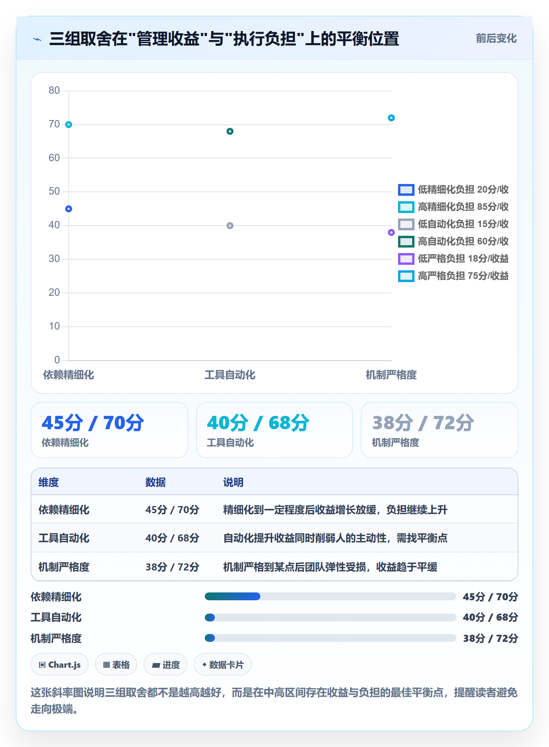Select the large 40分 / 68分 stat card
This screenshot has width=549, height=747.
coord(274,430)
